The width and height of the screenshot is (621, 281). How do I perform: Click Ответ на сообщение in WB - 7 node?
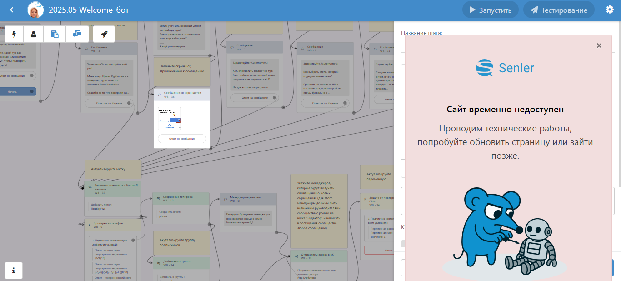coord(254,98)
